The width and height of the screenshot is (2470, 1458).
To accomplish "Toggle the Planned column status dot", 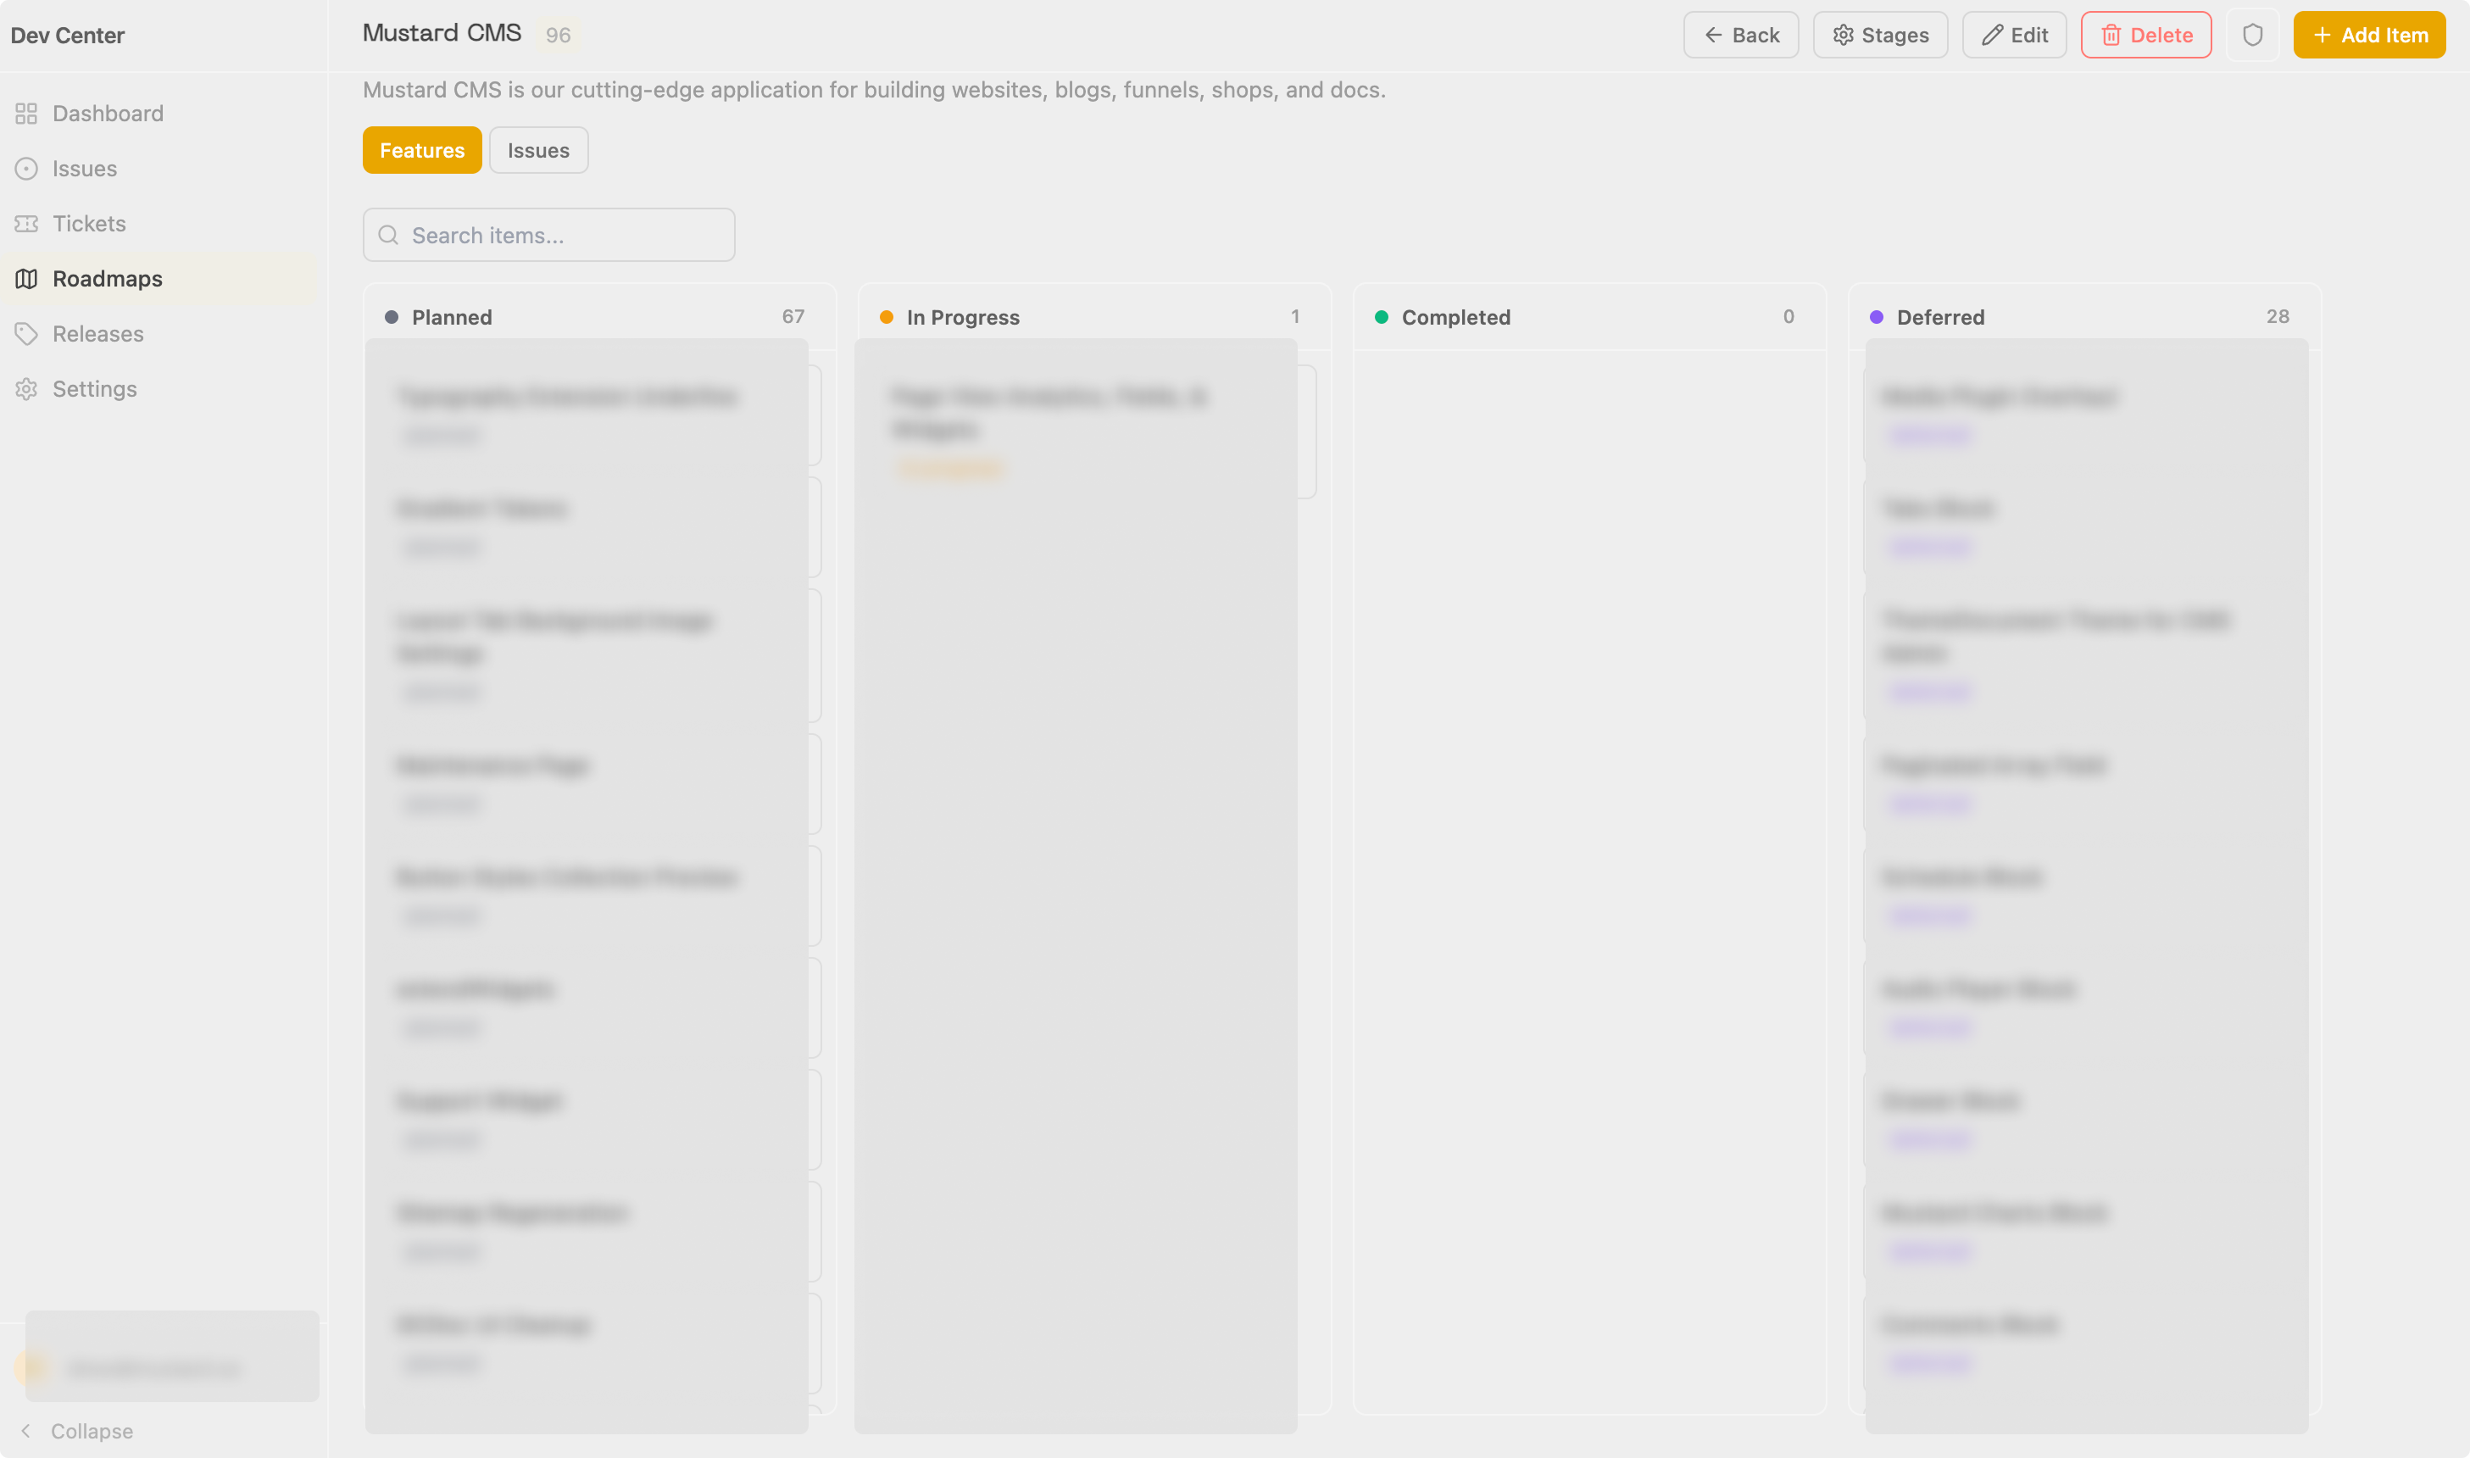I will 391,316.
